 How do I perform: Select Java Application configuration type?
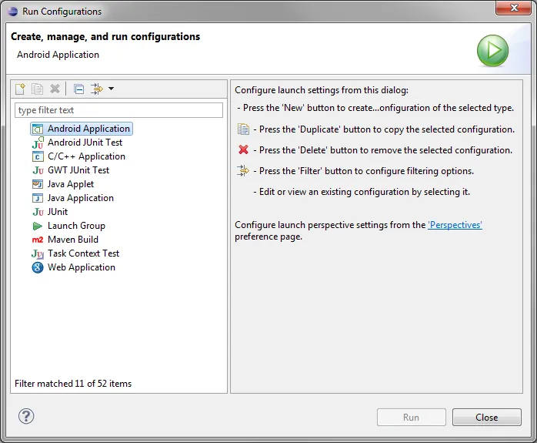[x=81, y=198]
